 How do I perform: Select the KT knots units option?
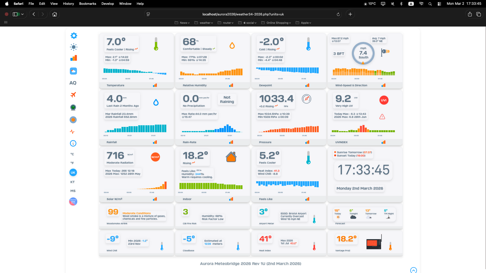coord(73,182)
